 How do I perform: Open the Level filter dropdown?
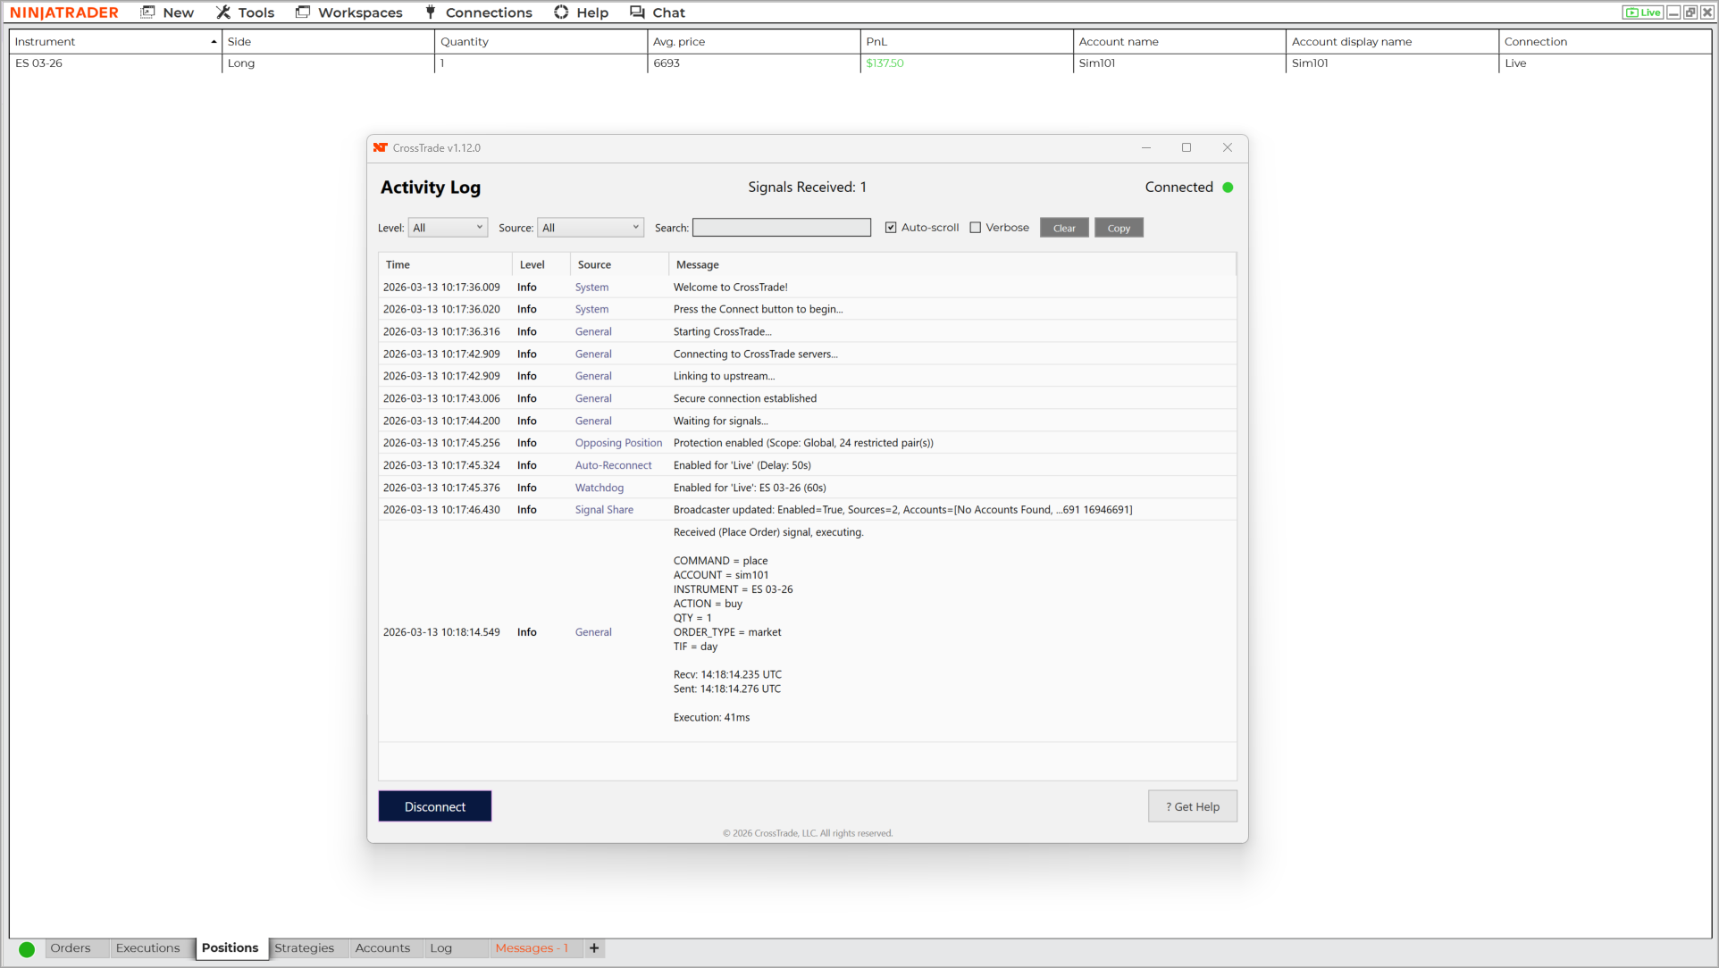[448, 228]
